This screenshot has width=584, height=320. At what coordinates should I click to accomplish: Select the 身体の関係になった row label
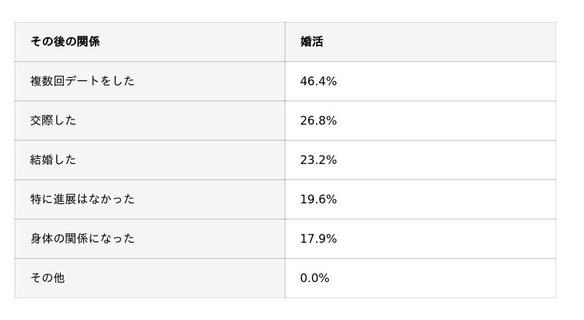click(x=82, y=238)
